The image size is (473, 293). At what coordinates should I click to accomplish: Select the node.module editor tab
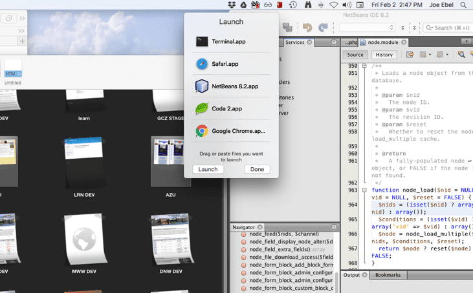coord(383,42)
